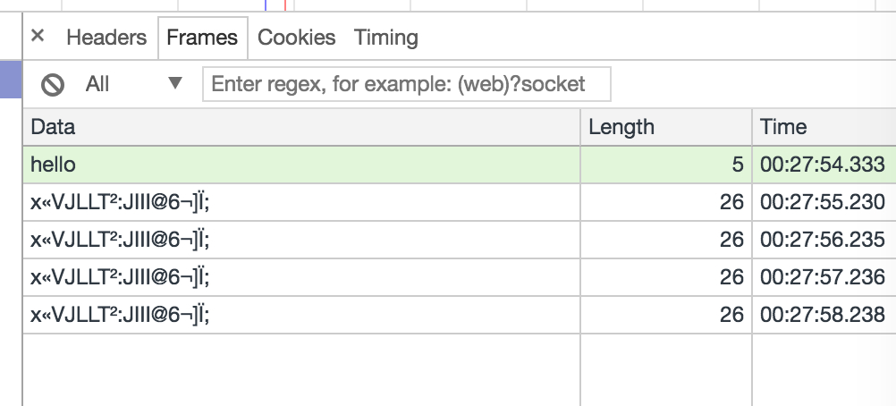Select the Frames tab
This screenshot has height=406, width=896.
[x=202, y=38]
